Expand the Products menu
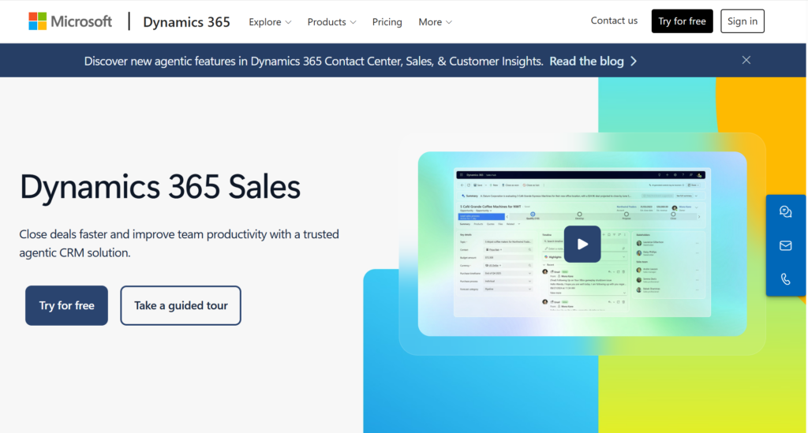The image size is (808, 433). (x=331, y=22)
